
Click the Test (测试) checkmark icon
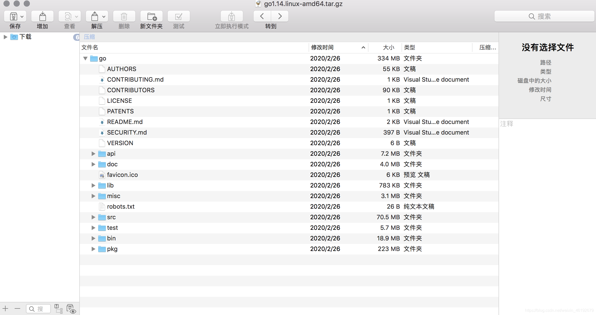(x=179, y=16)
